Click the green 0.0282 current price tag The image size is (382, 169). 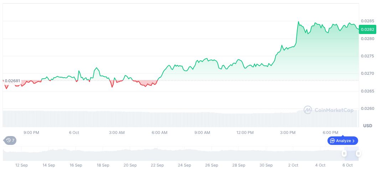[x=367, y=29]
